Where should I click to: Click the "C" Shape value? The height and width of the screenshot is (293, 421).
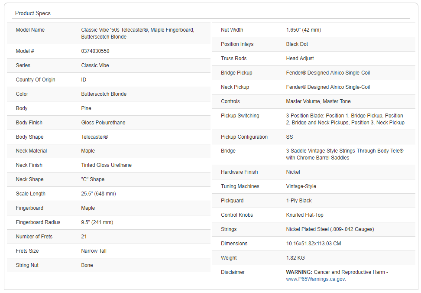(x=93, y=179)
